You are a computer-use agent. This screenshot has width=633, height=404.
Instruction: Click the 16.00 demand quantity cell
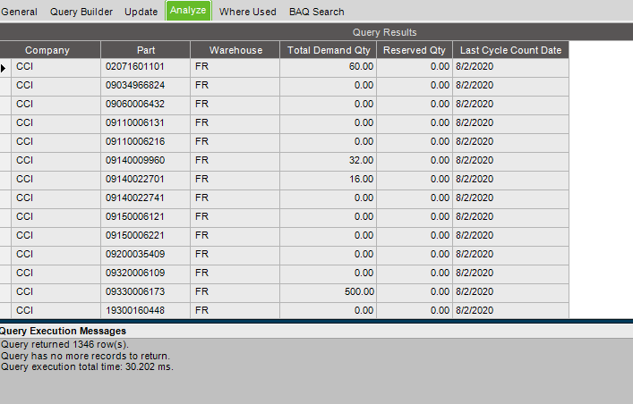coord(329,179)
